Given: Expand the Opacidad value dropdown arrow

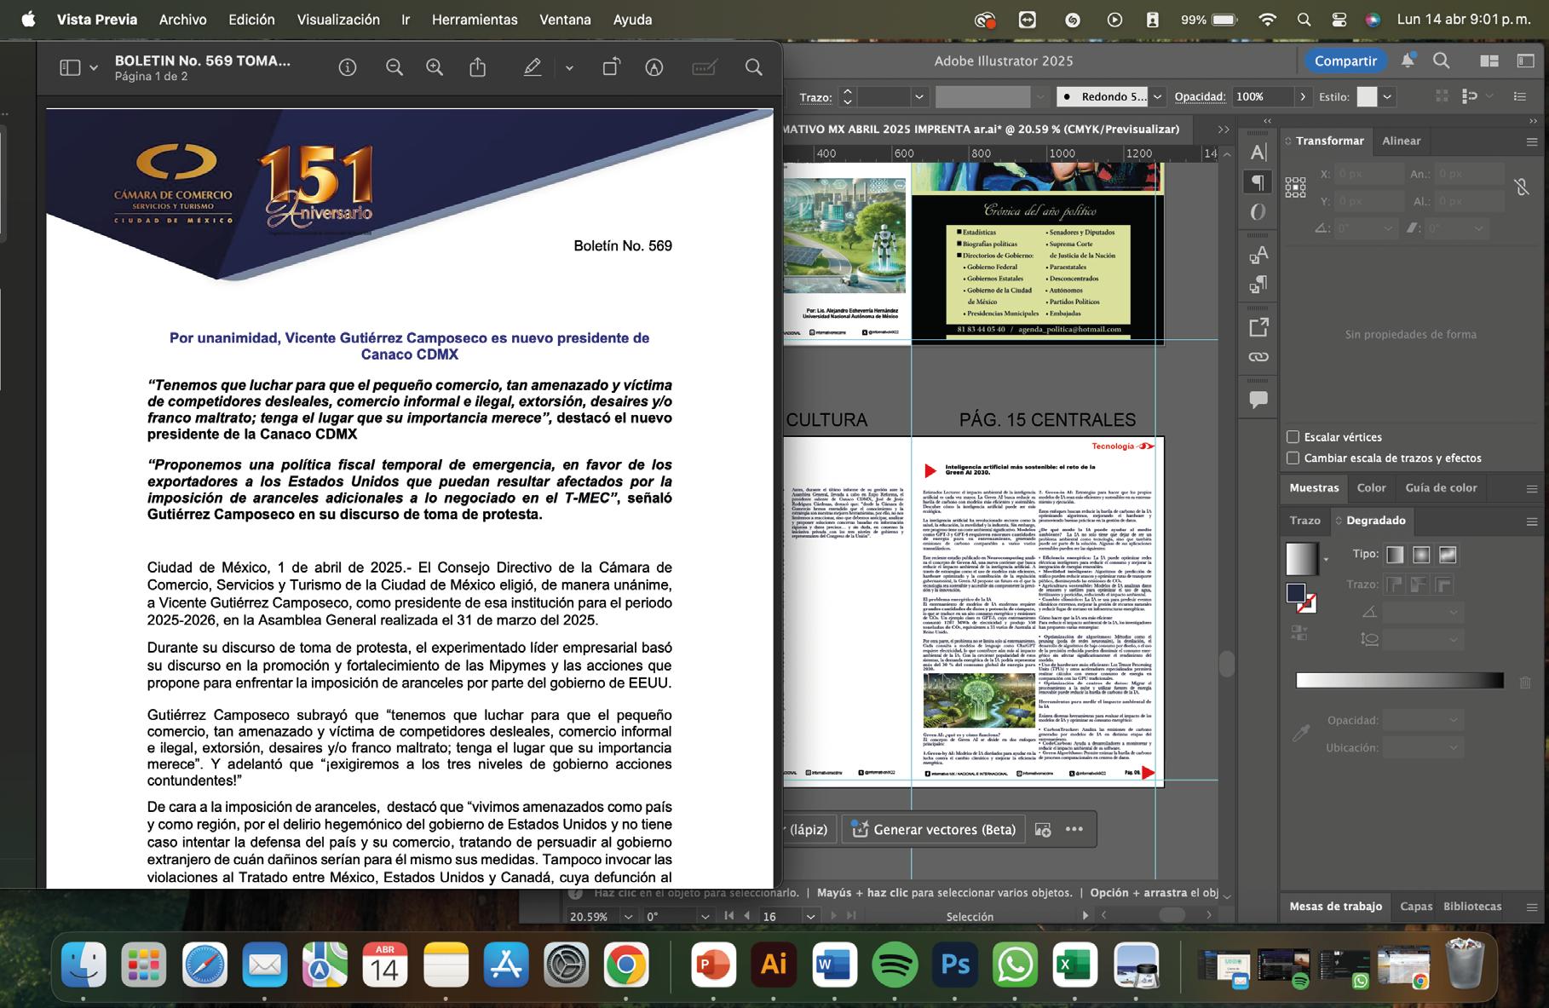Looking at the screenshot, I should pos(1302,97).
